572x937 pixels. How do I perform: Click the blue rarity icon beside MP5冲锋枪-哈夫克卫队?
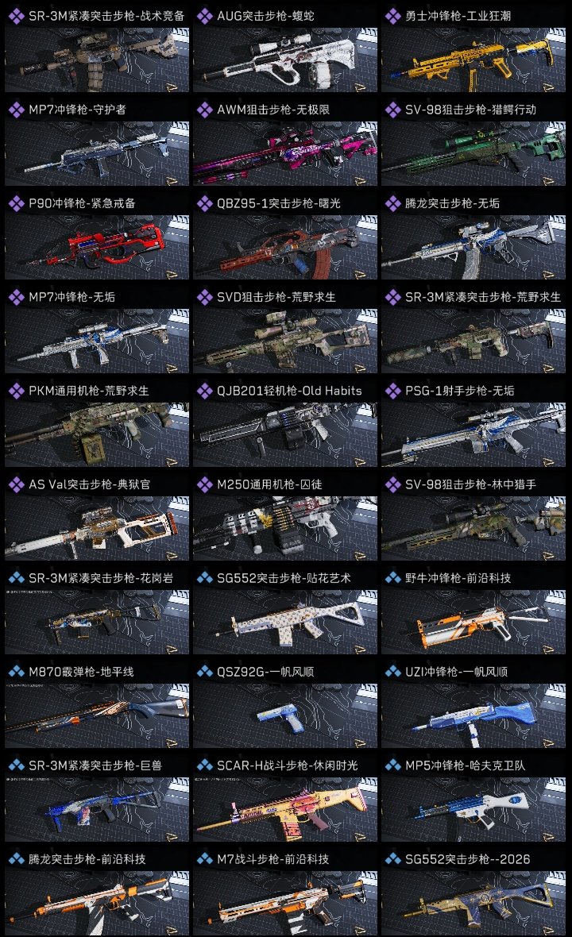click(392, 765)
